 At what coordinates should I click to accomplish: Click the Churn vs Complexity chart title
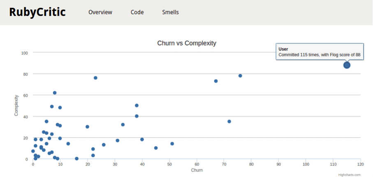187,43
